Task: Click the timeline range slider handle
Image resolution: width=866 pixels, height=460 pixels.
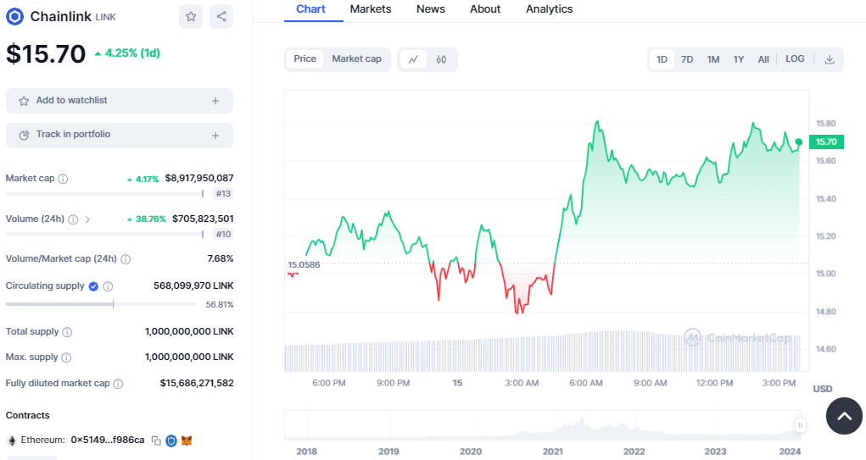Action: tap(799, 425)
